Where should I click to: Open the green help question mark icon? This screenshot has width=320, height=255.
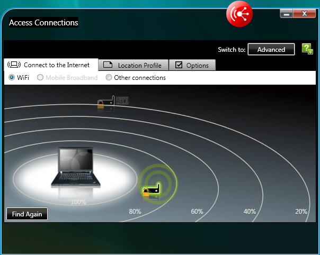[x=307, y=49]
